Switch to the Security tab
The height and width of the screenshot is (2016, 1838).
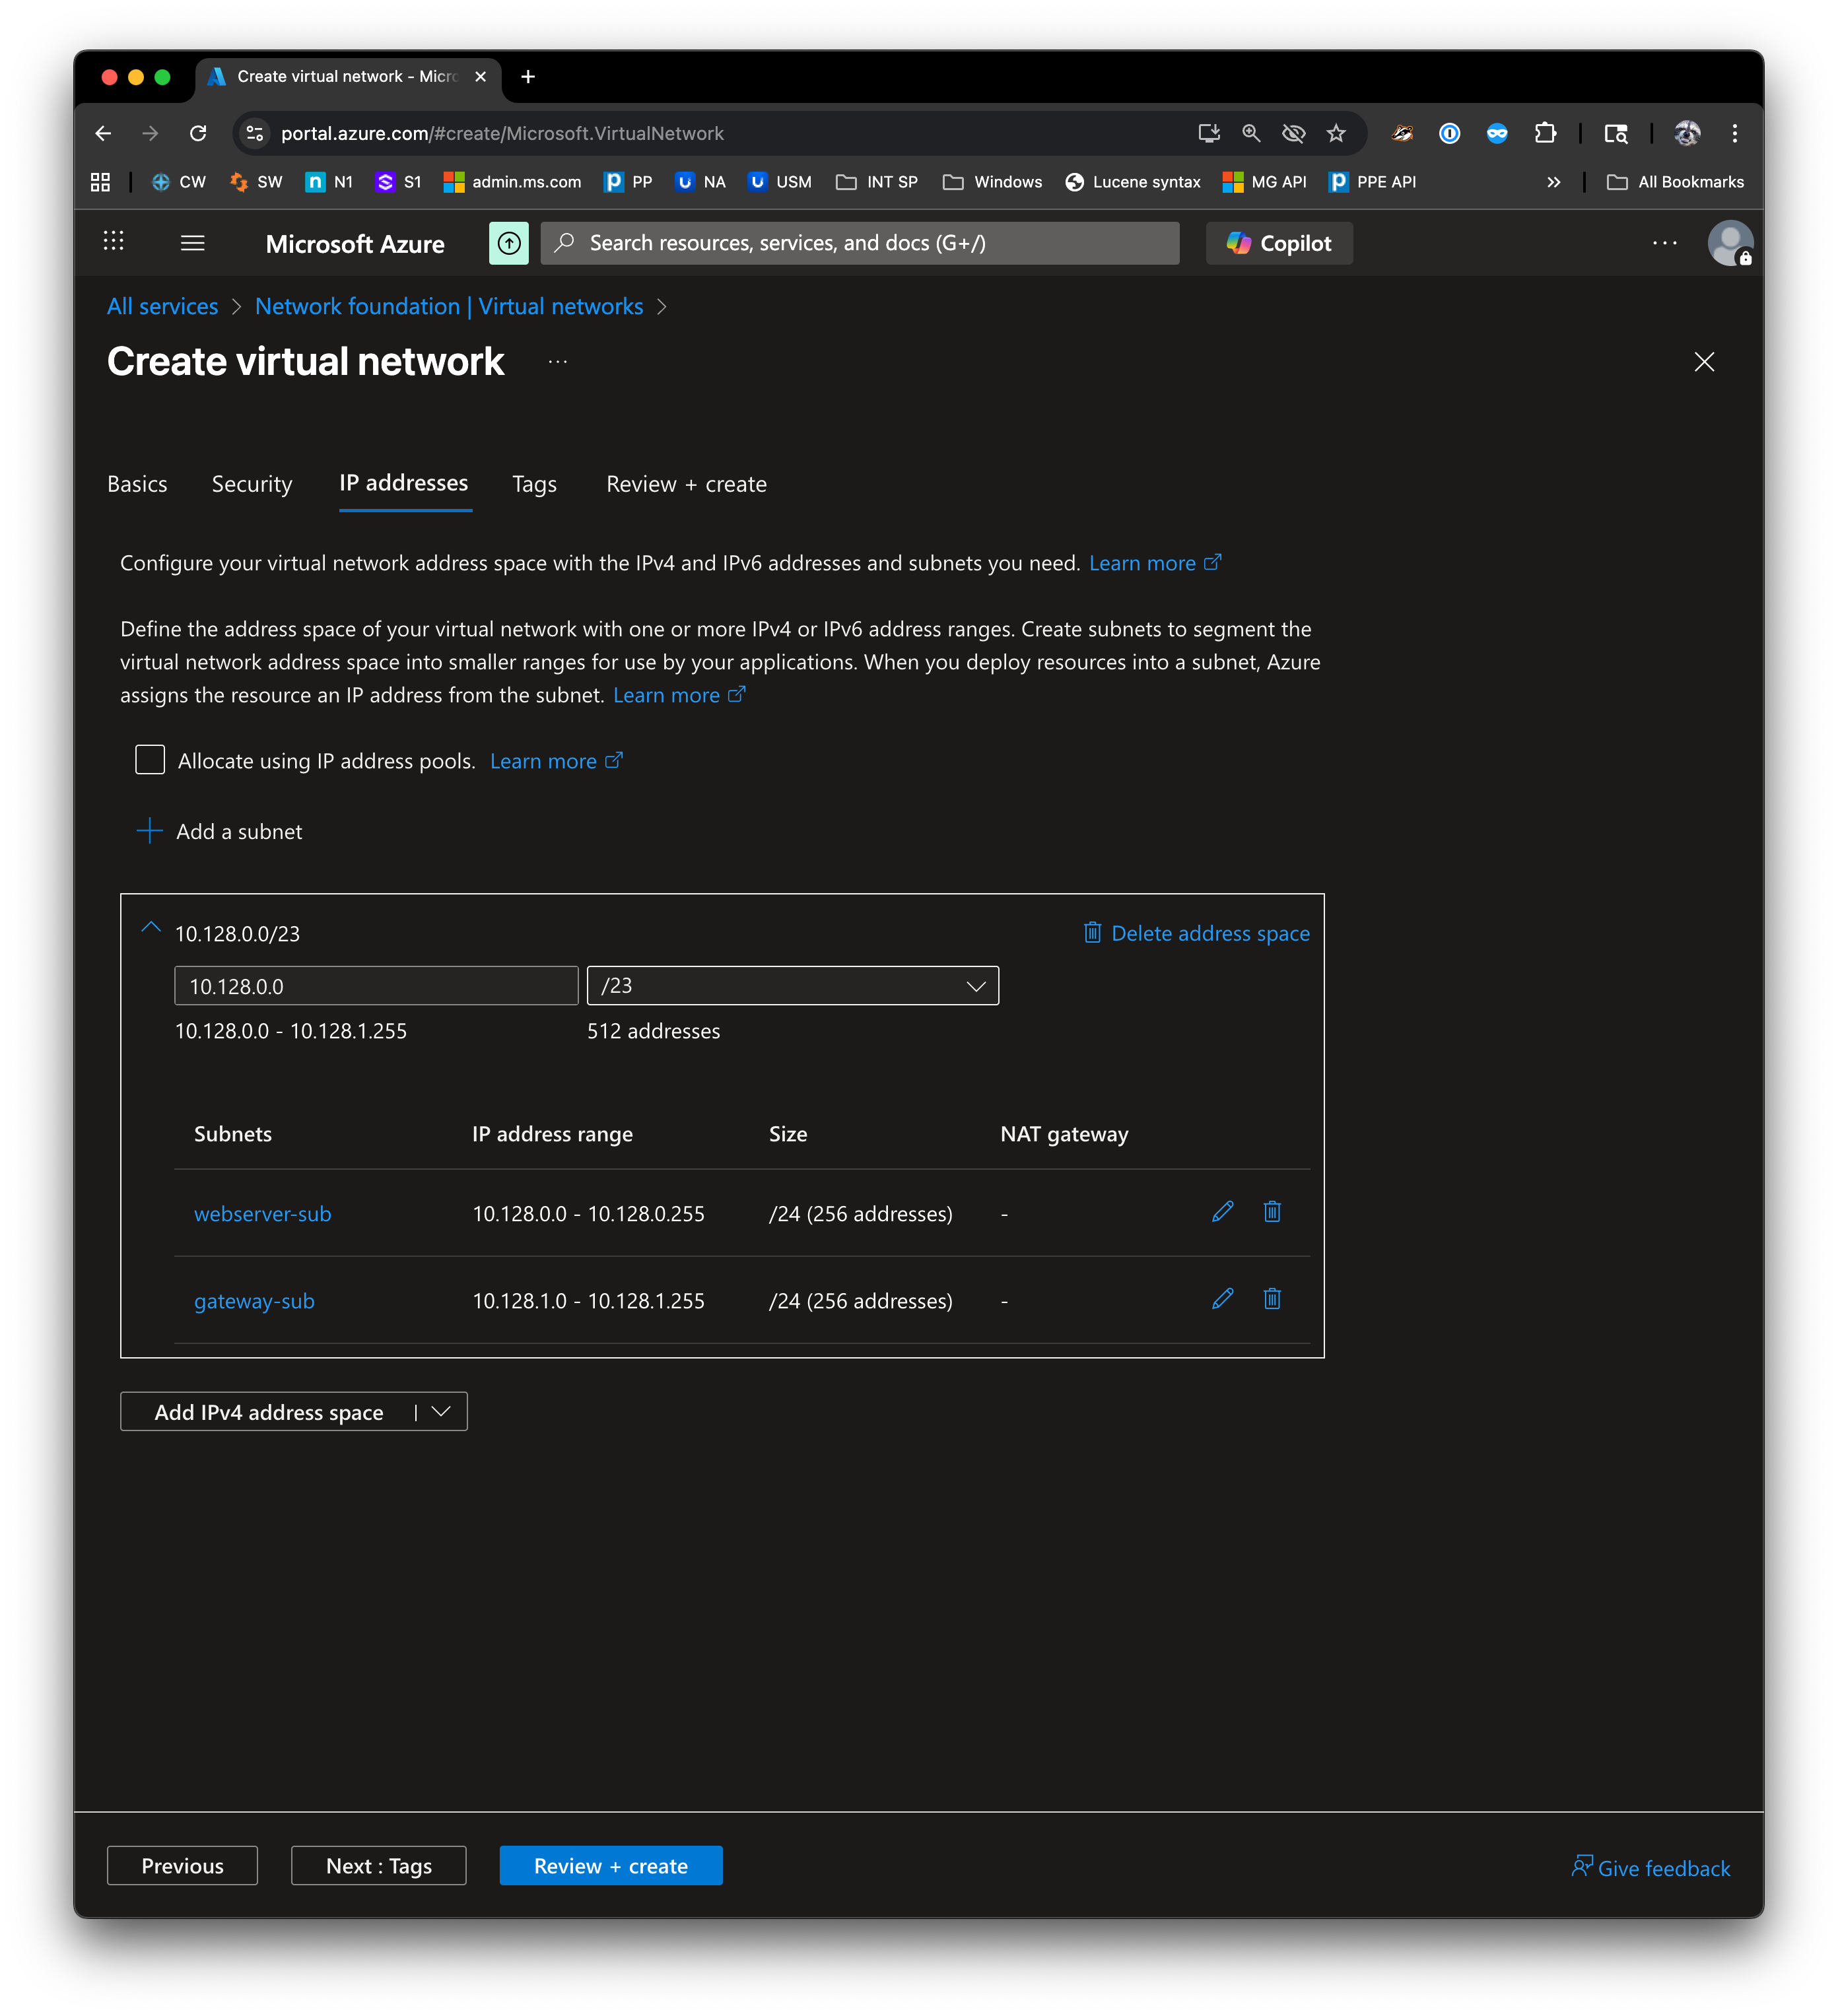pos(252,484)
